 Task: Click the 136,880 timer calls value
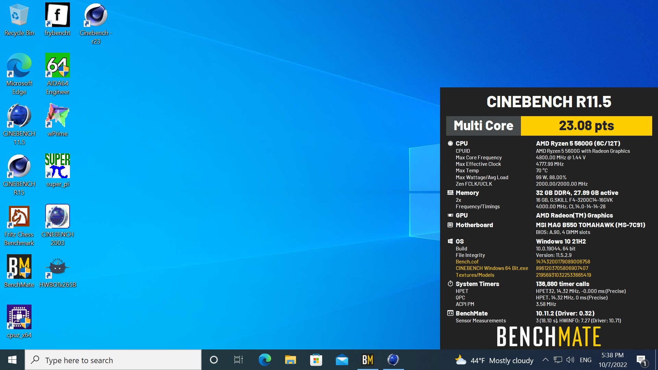[x=563, y=284]
